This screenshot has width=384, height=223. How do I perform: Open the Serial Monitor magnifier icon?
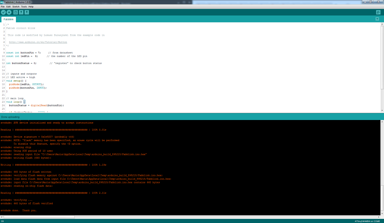[378, 12]
